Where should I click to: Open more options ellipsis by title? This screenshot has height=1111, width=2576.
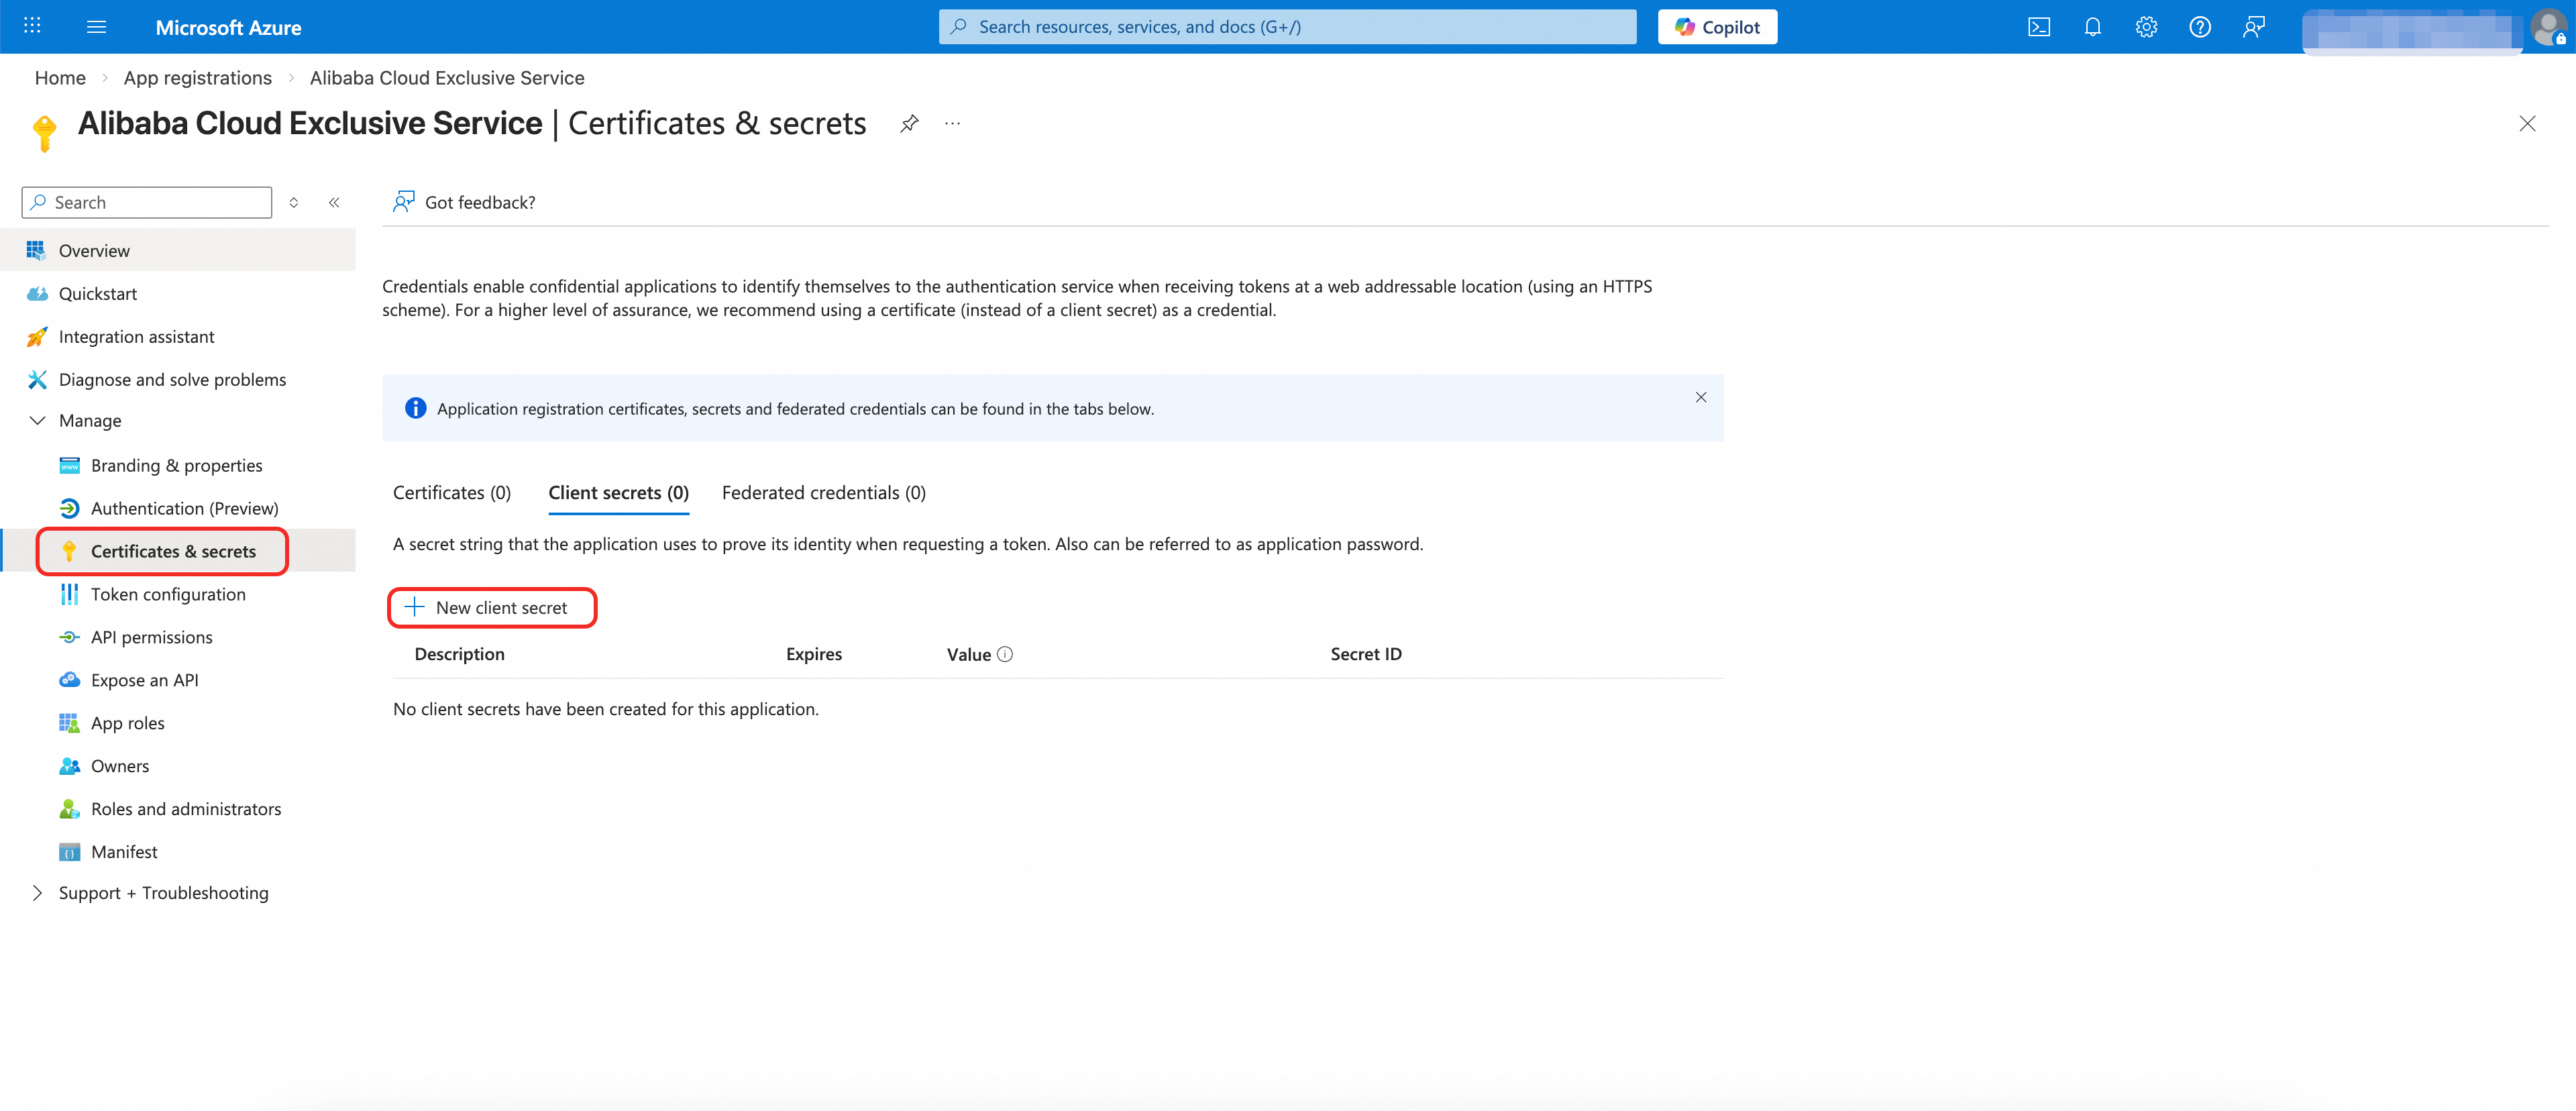point(952,124)
